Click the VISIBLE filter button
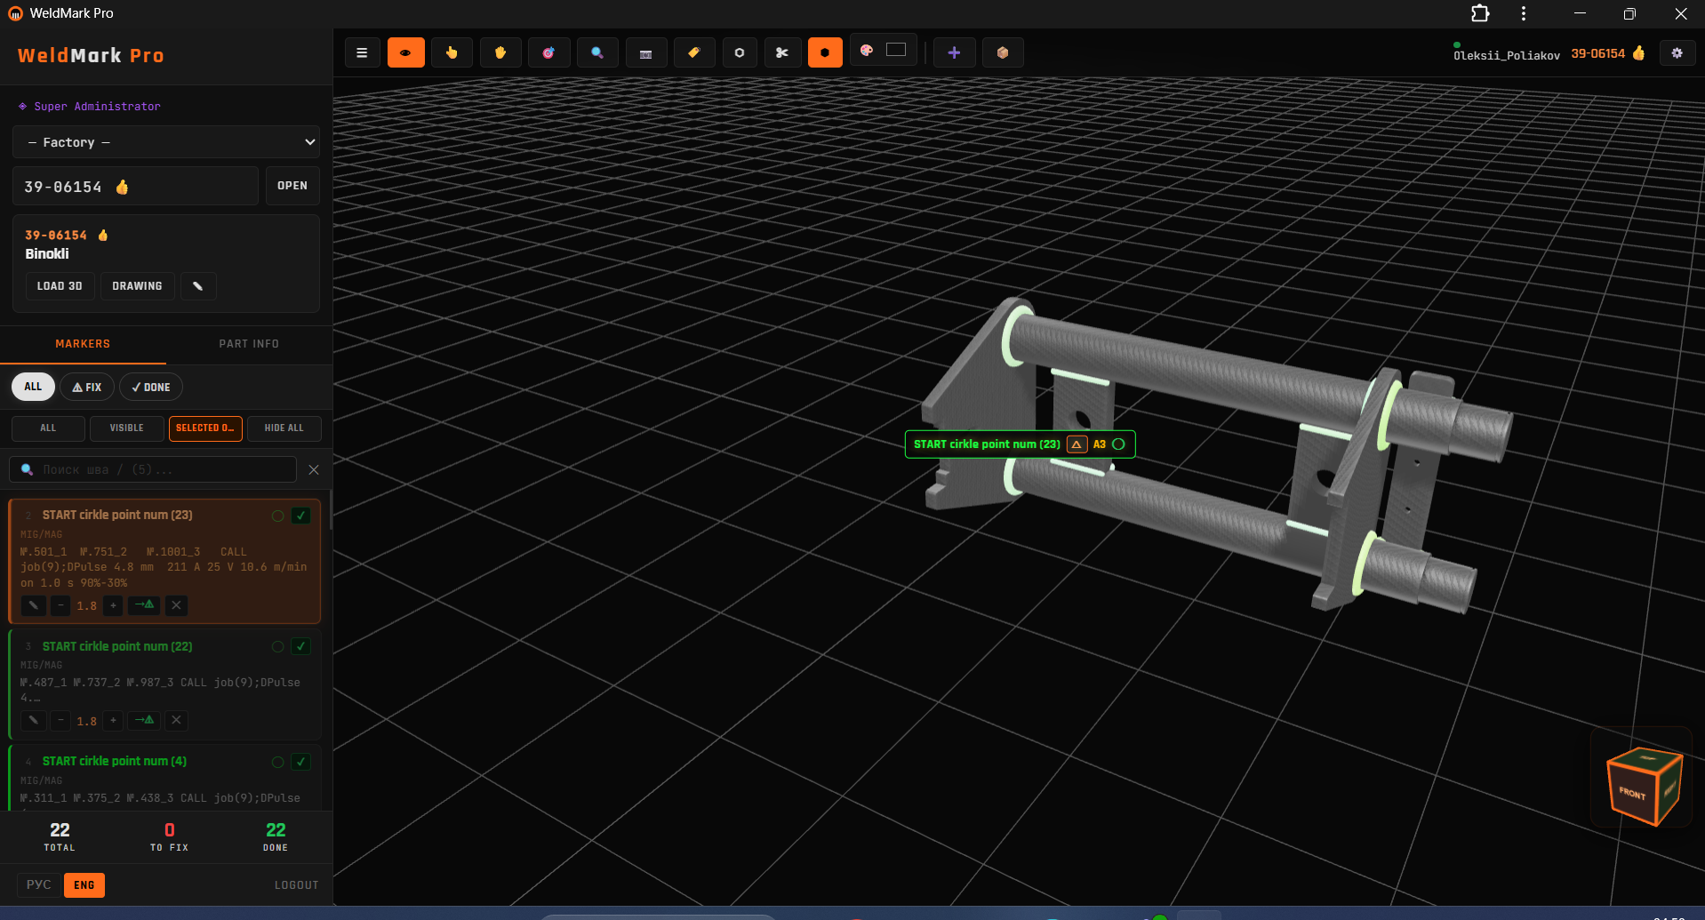 [126, 428]
